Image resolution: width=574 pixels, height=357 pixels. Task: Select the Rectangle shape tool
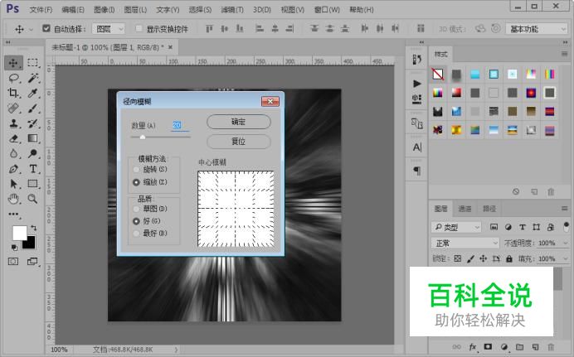(x=32, y=183)
